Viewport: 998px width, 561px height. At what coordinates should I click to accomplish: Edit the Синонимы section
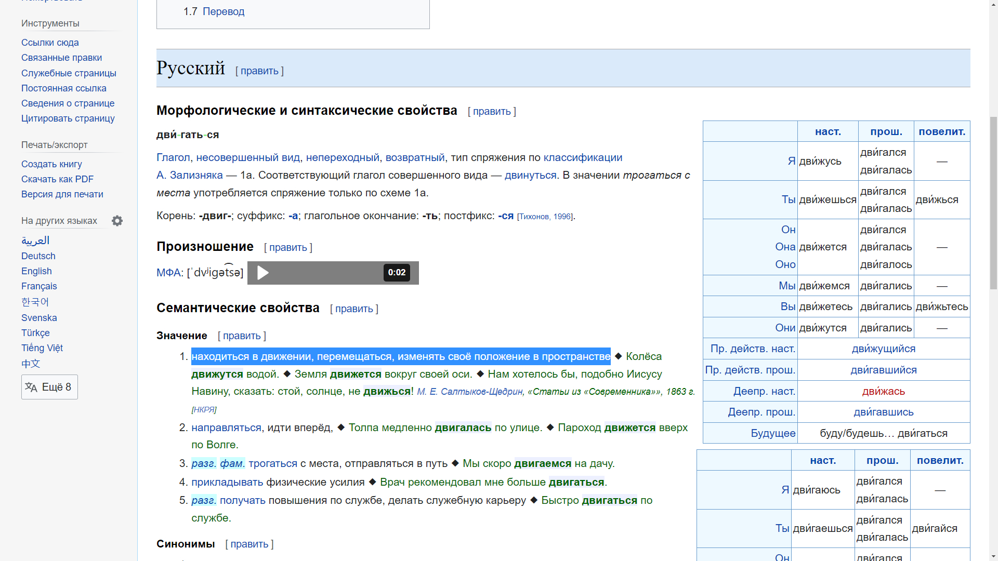pos(249,544)
